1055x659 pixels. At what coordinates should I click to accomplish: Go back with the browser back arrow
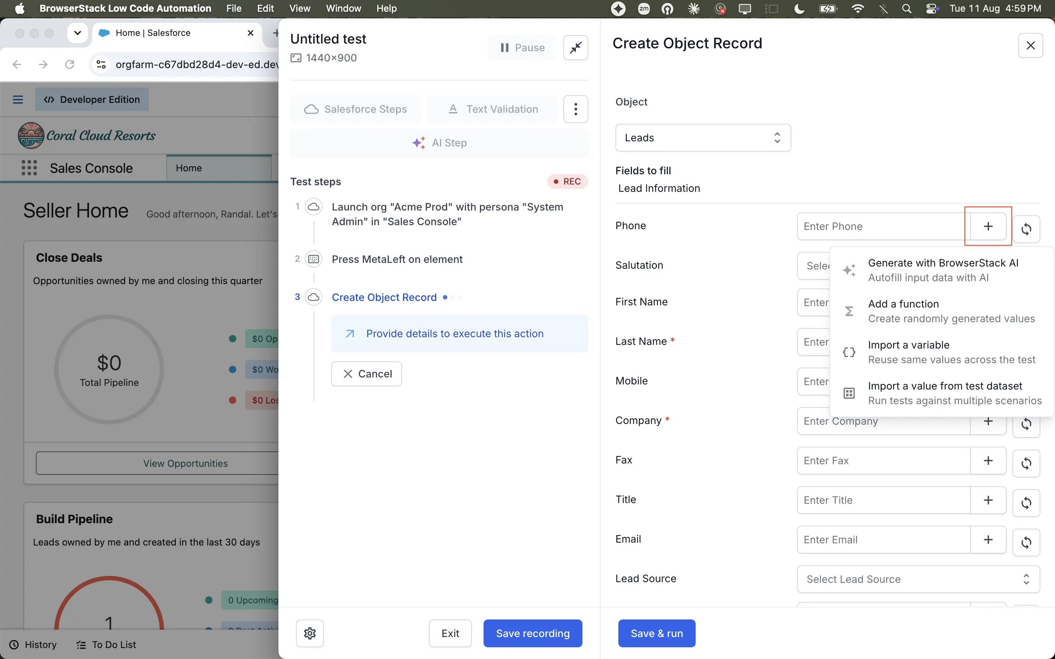coord(17,64)
